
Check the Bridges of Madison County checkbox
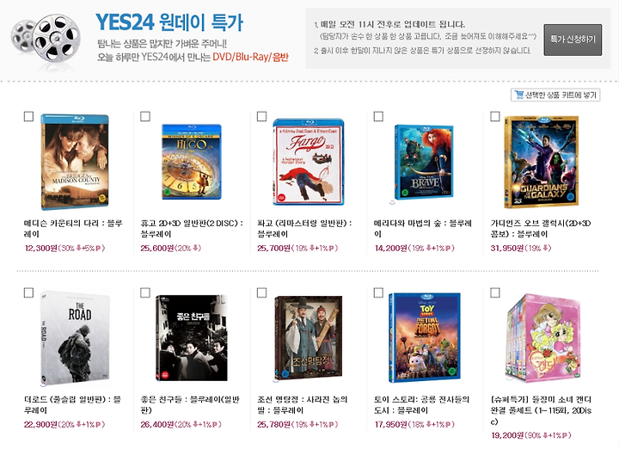point(29,116)
